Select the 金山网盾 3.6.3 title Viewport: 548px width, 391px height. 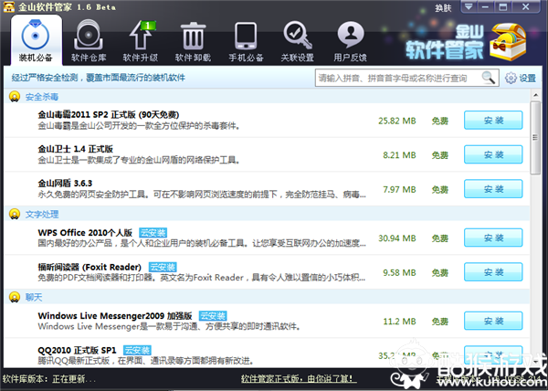(65, 183)
